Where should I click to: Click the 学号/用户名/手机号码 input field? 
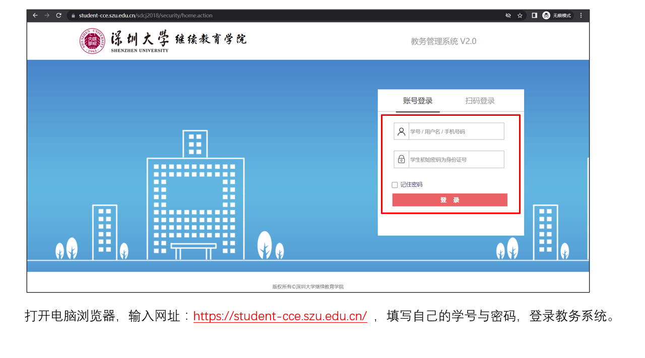[x=456, y=131]
